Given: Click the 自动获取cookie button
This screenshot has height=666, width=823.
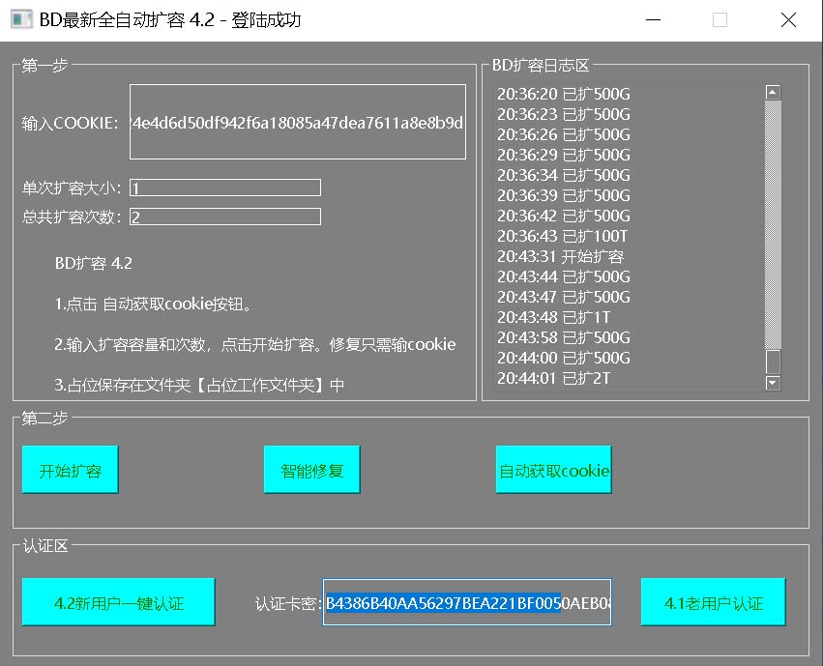Looking at the screenshot, I should (x=553, y=469).
